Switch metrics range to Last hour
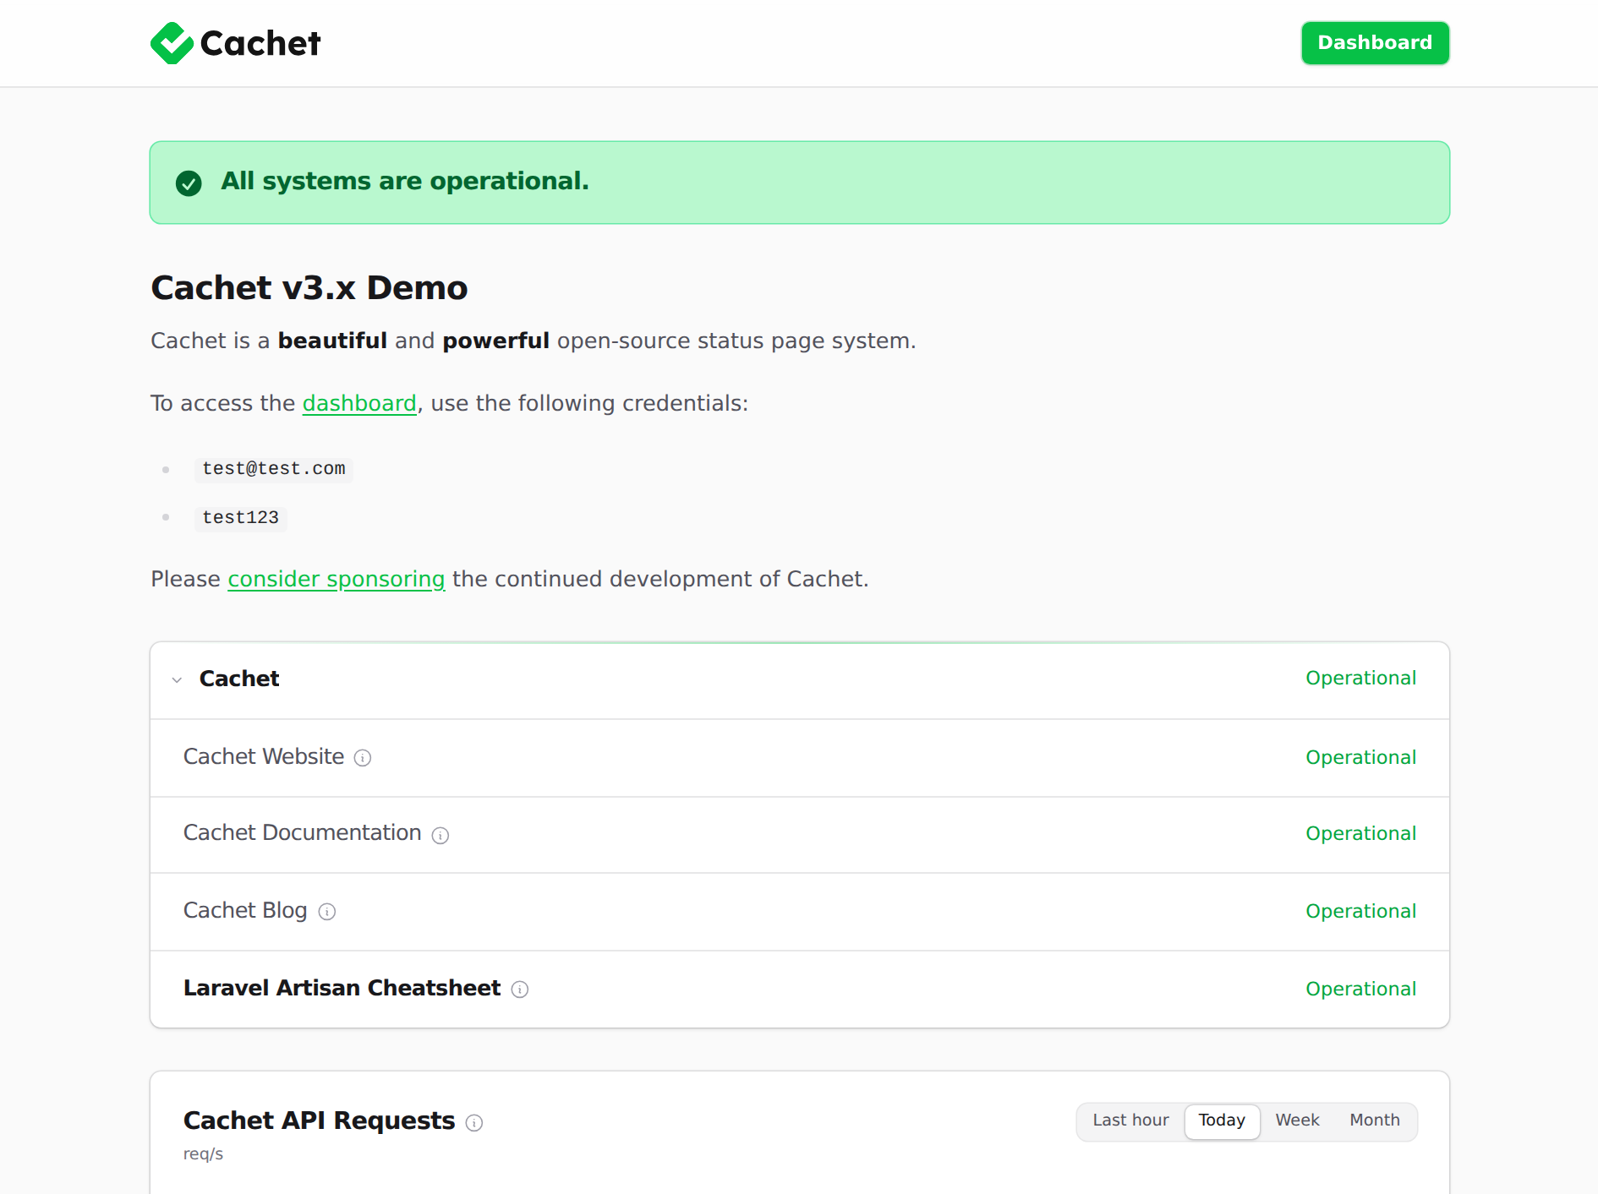 pyautogui.click(x=1130, y=1120)
